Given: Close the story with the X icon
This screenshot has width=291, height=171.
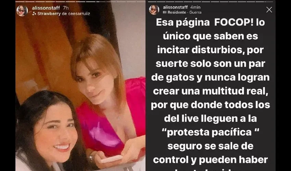Looking at the screenshot, I should 269,10.
